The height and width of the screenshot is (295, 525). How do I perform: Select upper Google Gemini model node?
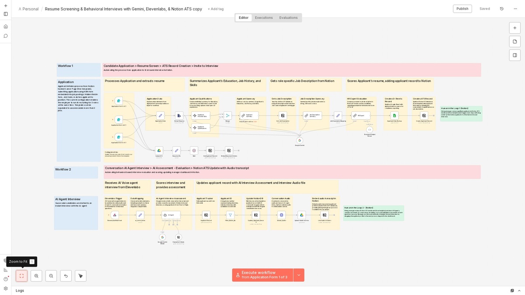(x=300, y=140)
